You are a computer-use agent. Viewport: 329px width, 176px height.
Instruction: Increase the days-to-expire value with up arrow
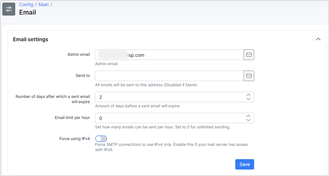[248, 95]
